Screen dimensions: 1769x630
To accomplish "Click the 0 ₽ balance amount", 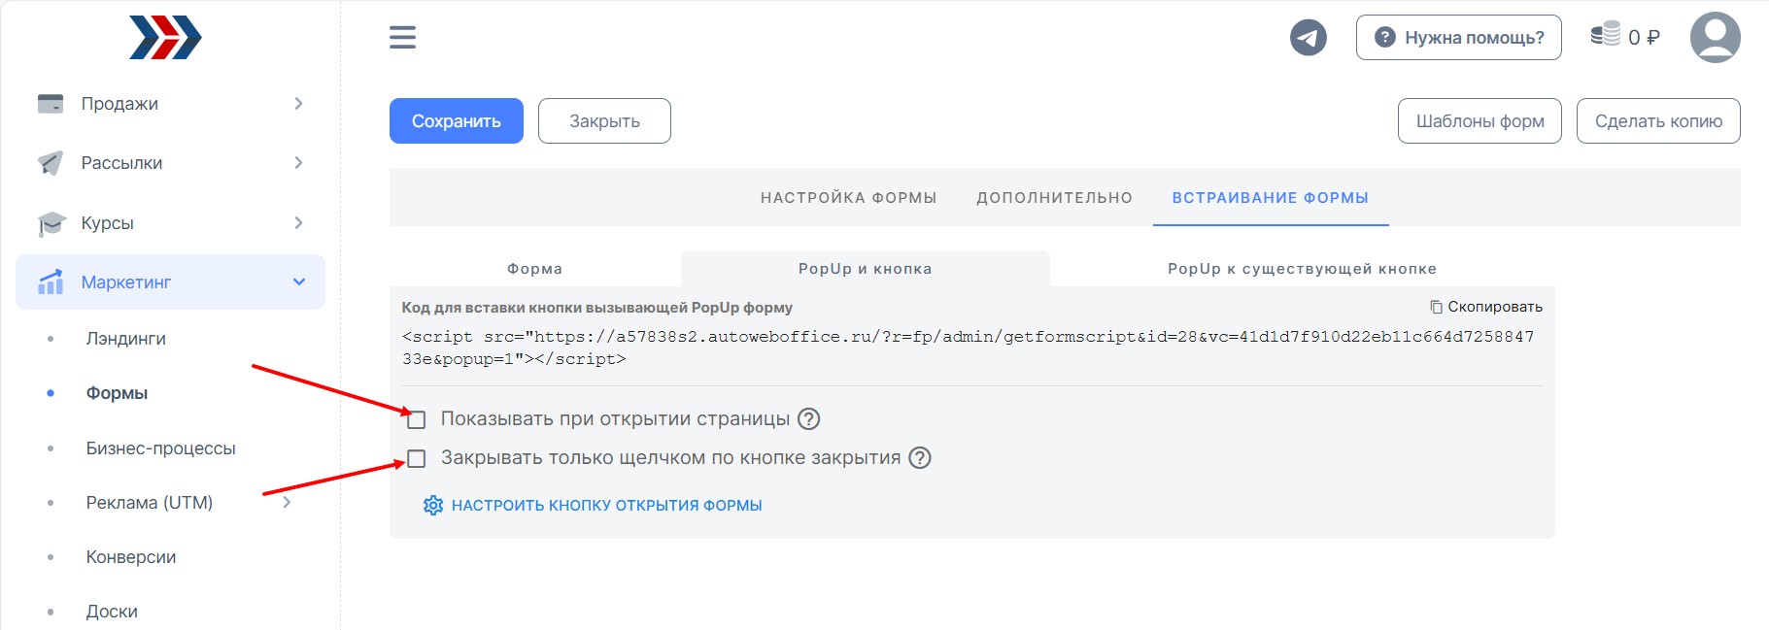I will (1644, 37).
